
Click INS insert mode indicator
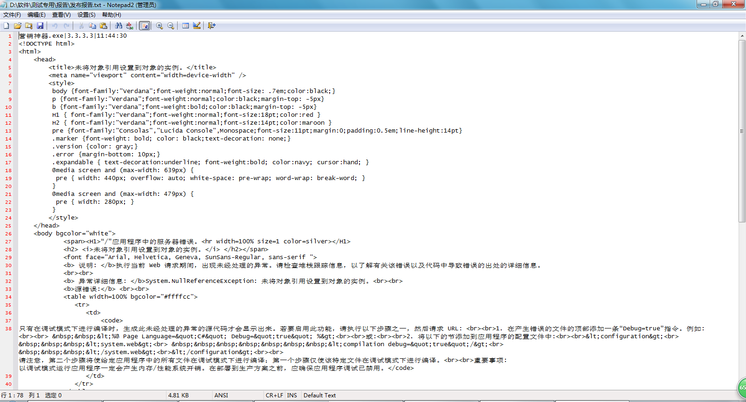292,395
